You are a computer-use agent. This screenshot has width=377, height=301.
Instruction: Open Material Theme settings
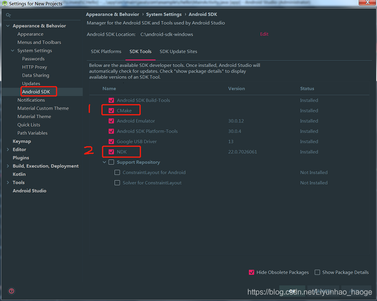tap(34, 117)
